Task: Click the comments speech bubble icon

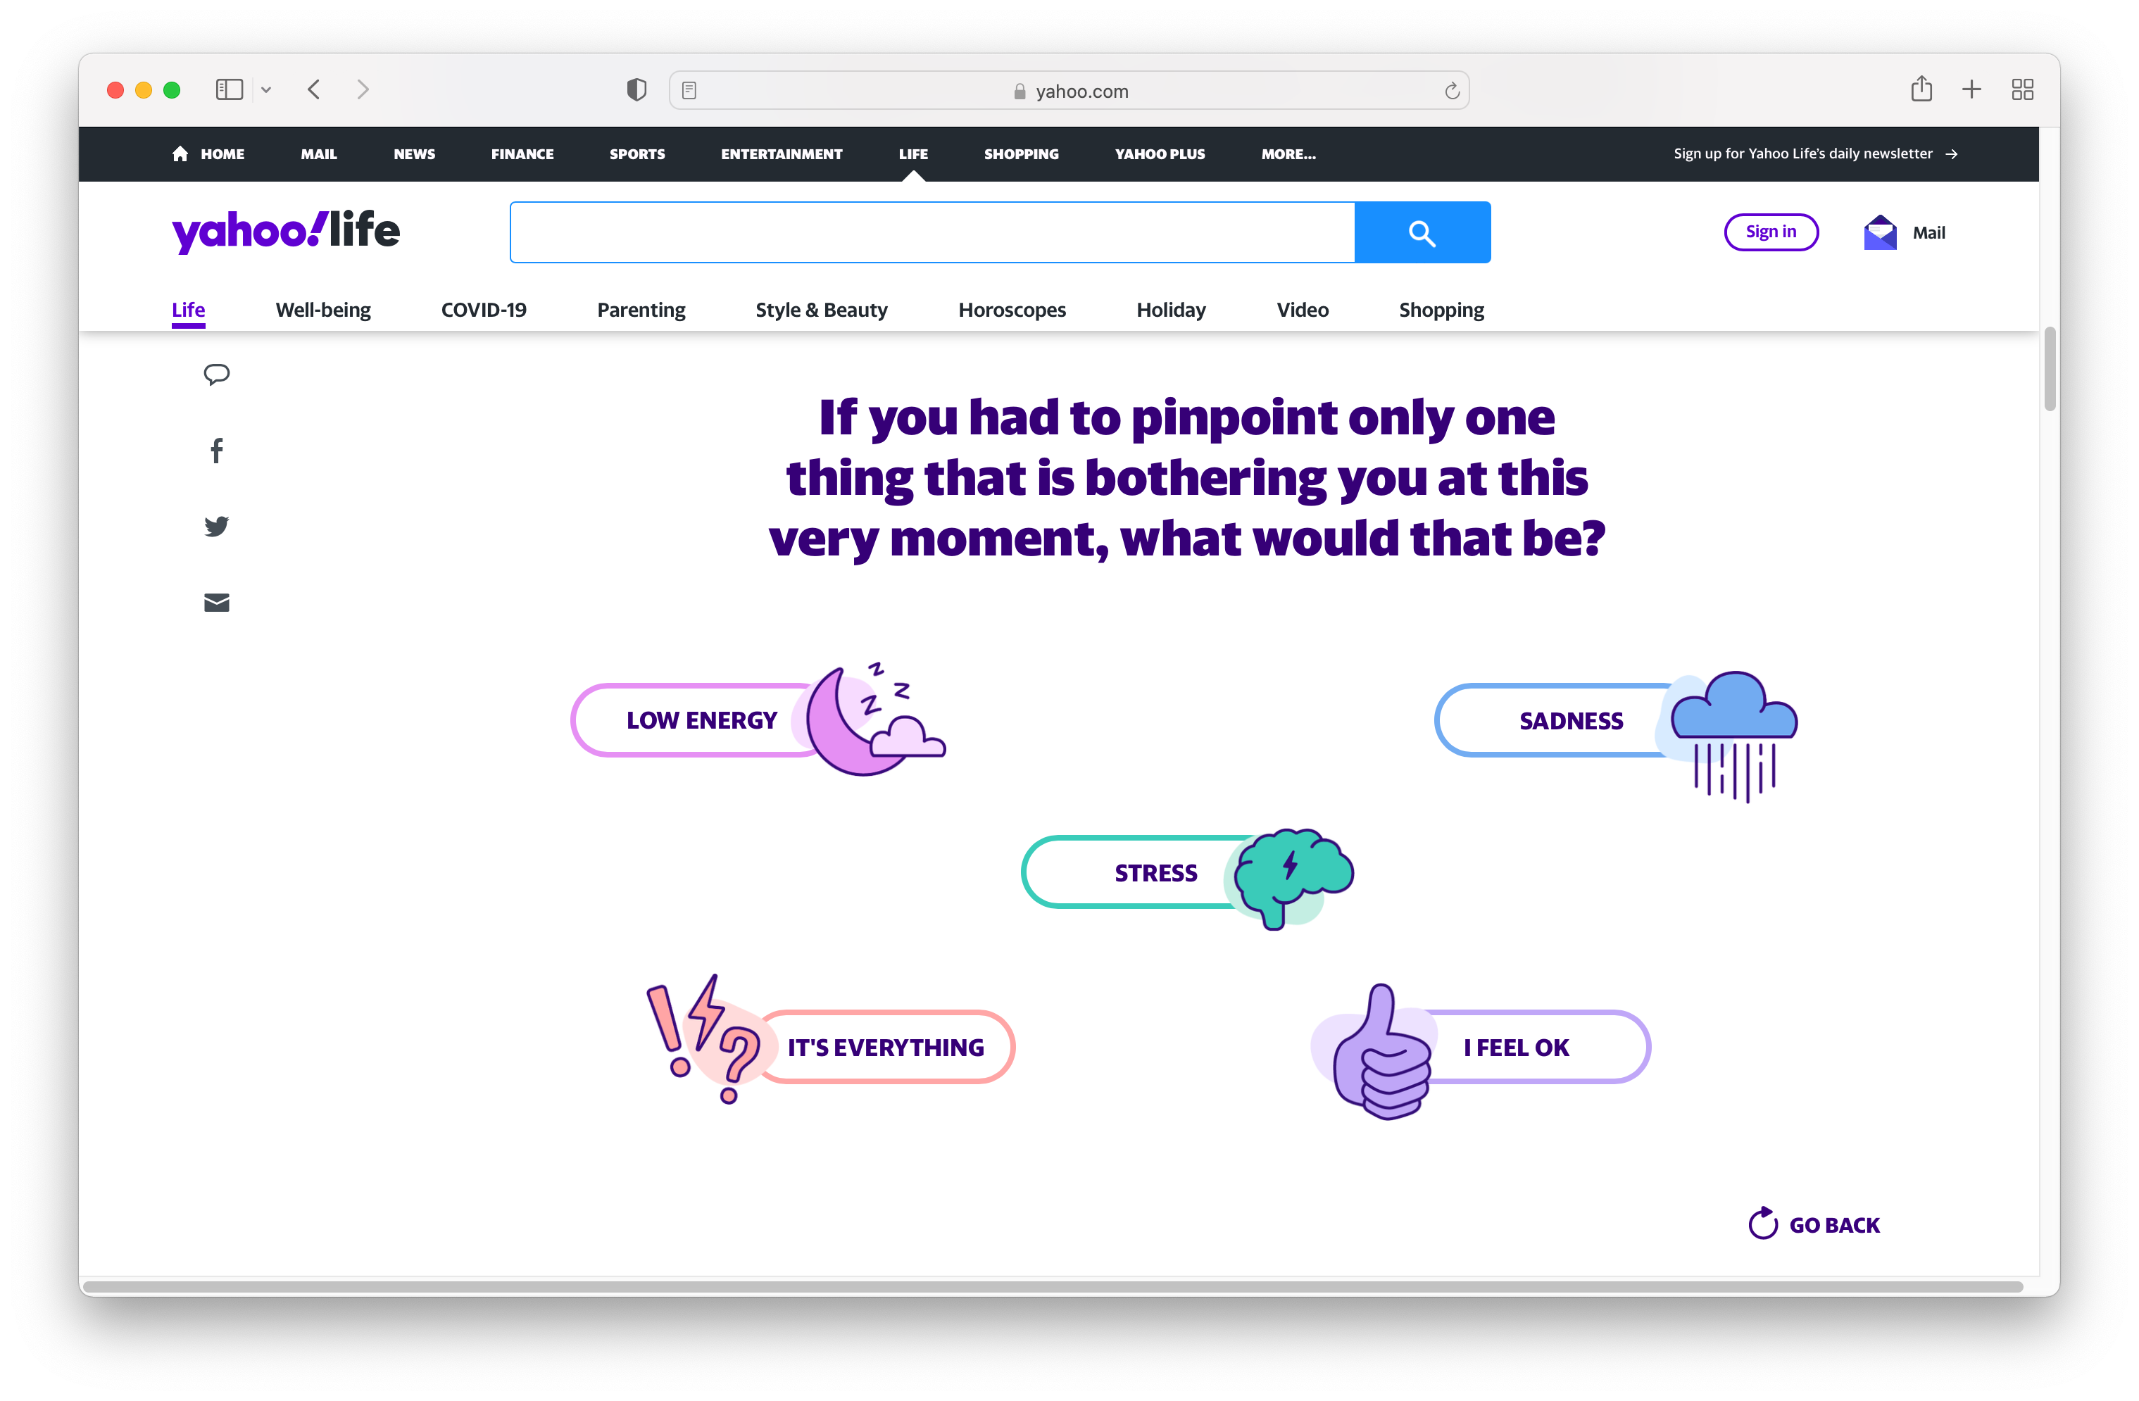Action: (x=217, y=374)
